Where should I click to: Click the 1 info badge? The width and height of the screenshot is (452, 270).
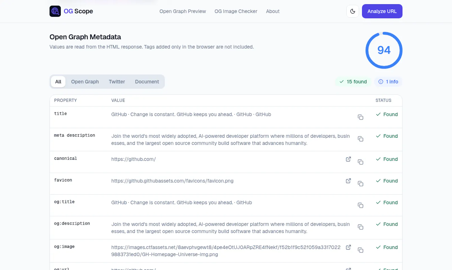pos(388,82)
